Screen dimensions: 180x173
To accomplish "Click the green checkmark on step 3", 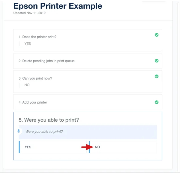I will coord(157,76).
